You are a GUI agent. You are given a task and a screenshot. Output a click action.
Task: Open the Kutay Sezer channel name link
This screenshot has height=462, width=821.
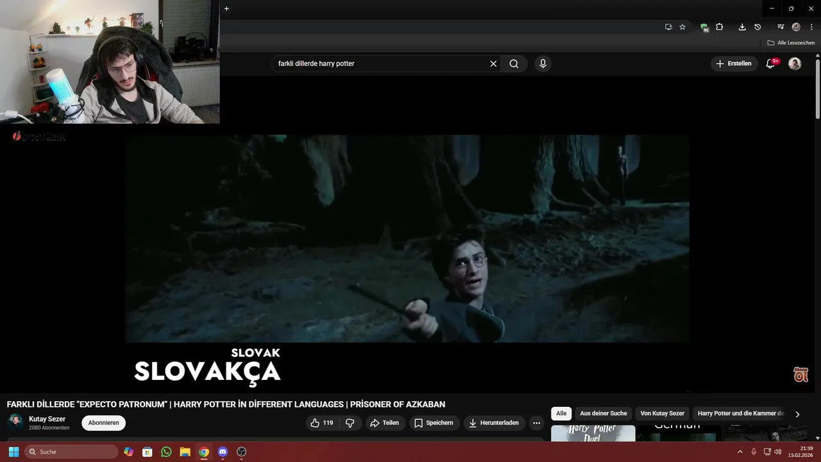47,419
